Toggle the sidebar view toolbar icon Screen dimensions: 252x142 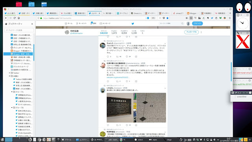[191, 18]
